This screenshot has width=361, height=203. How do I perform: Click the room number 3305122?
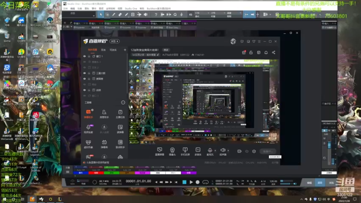(185, 55)
